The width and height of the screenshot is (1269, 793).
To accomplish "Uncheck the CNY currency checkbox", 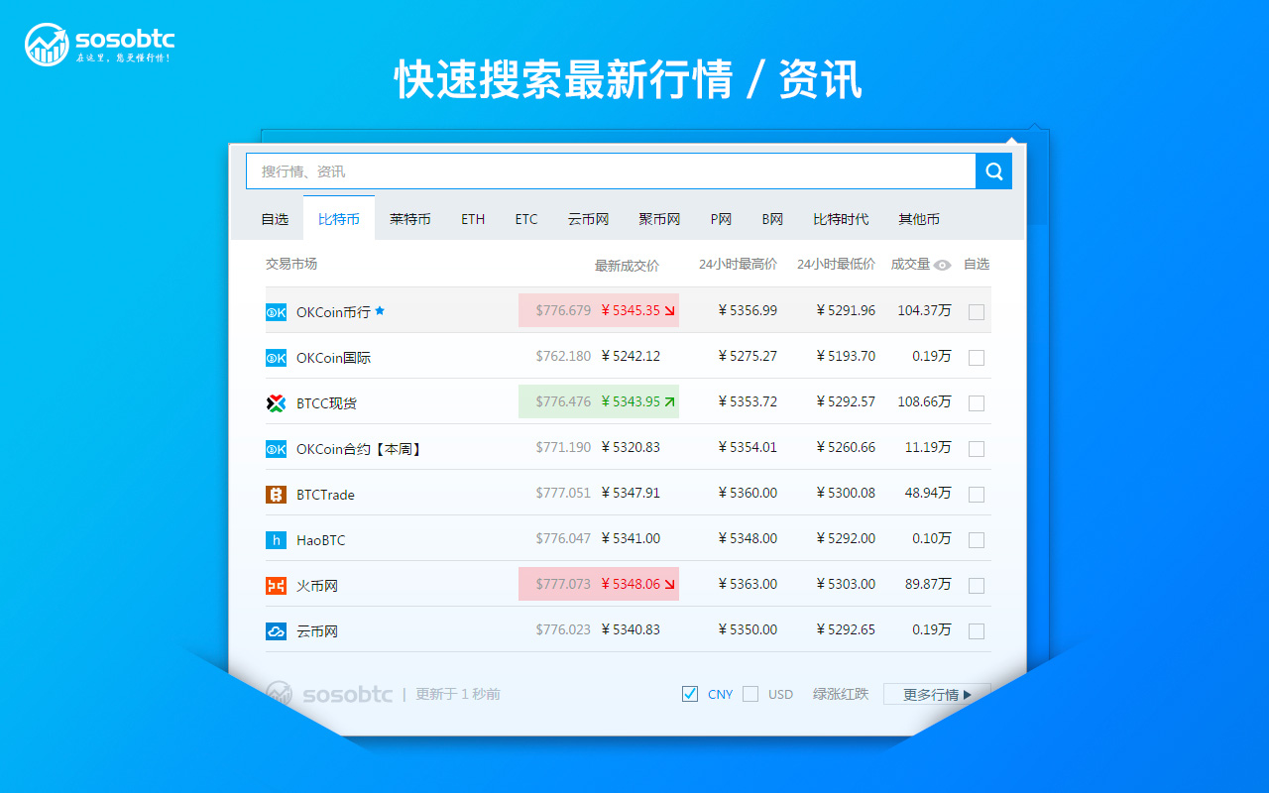I will point(690,694).
